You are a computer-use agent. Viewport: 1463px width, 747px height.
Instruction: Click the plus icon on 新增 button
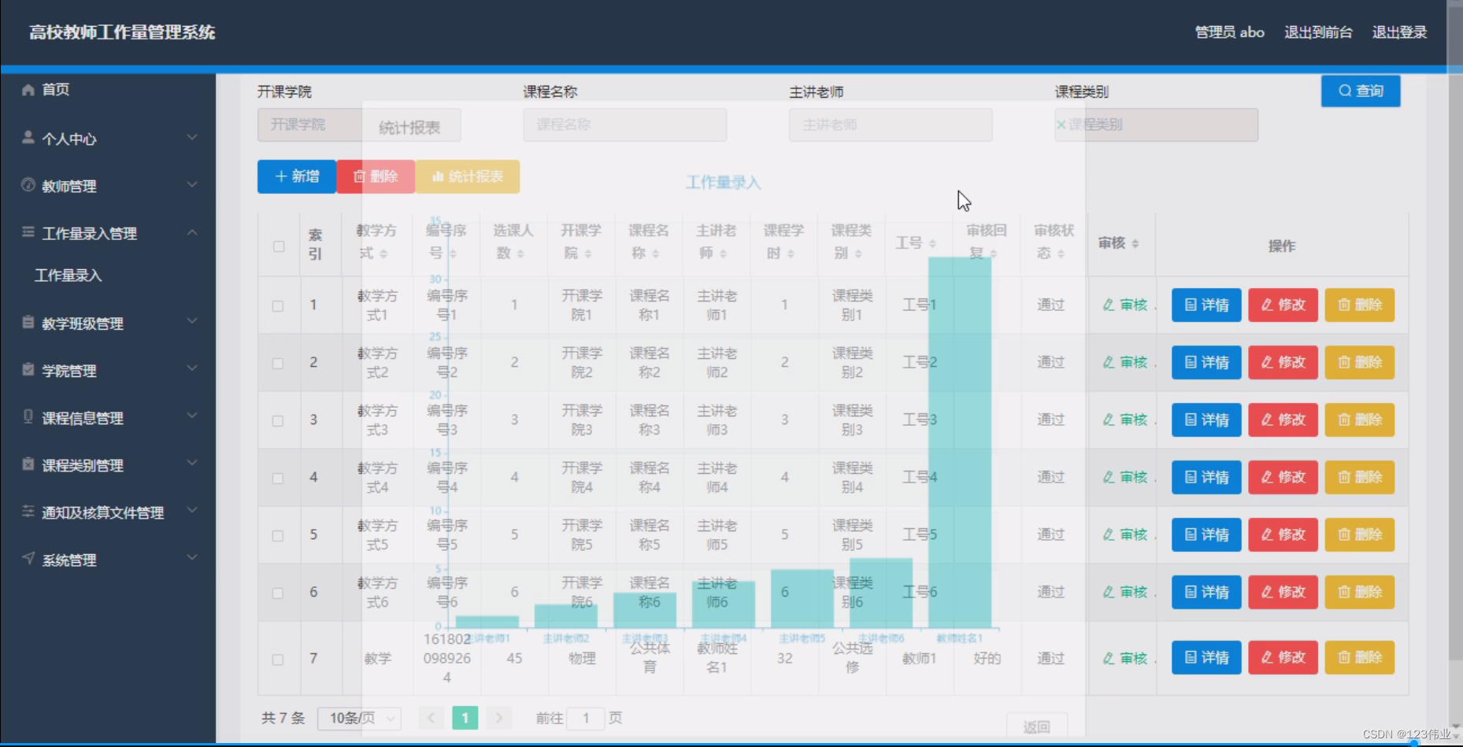[x=280, y=176]
